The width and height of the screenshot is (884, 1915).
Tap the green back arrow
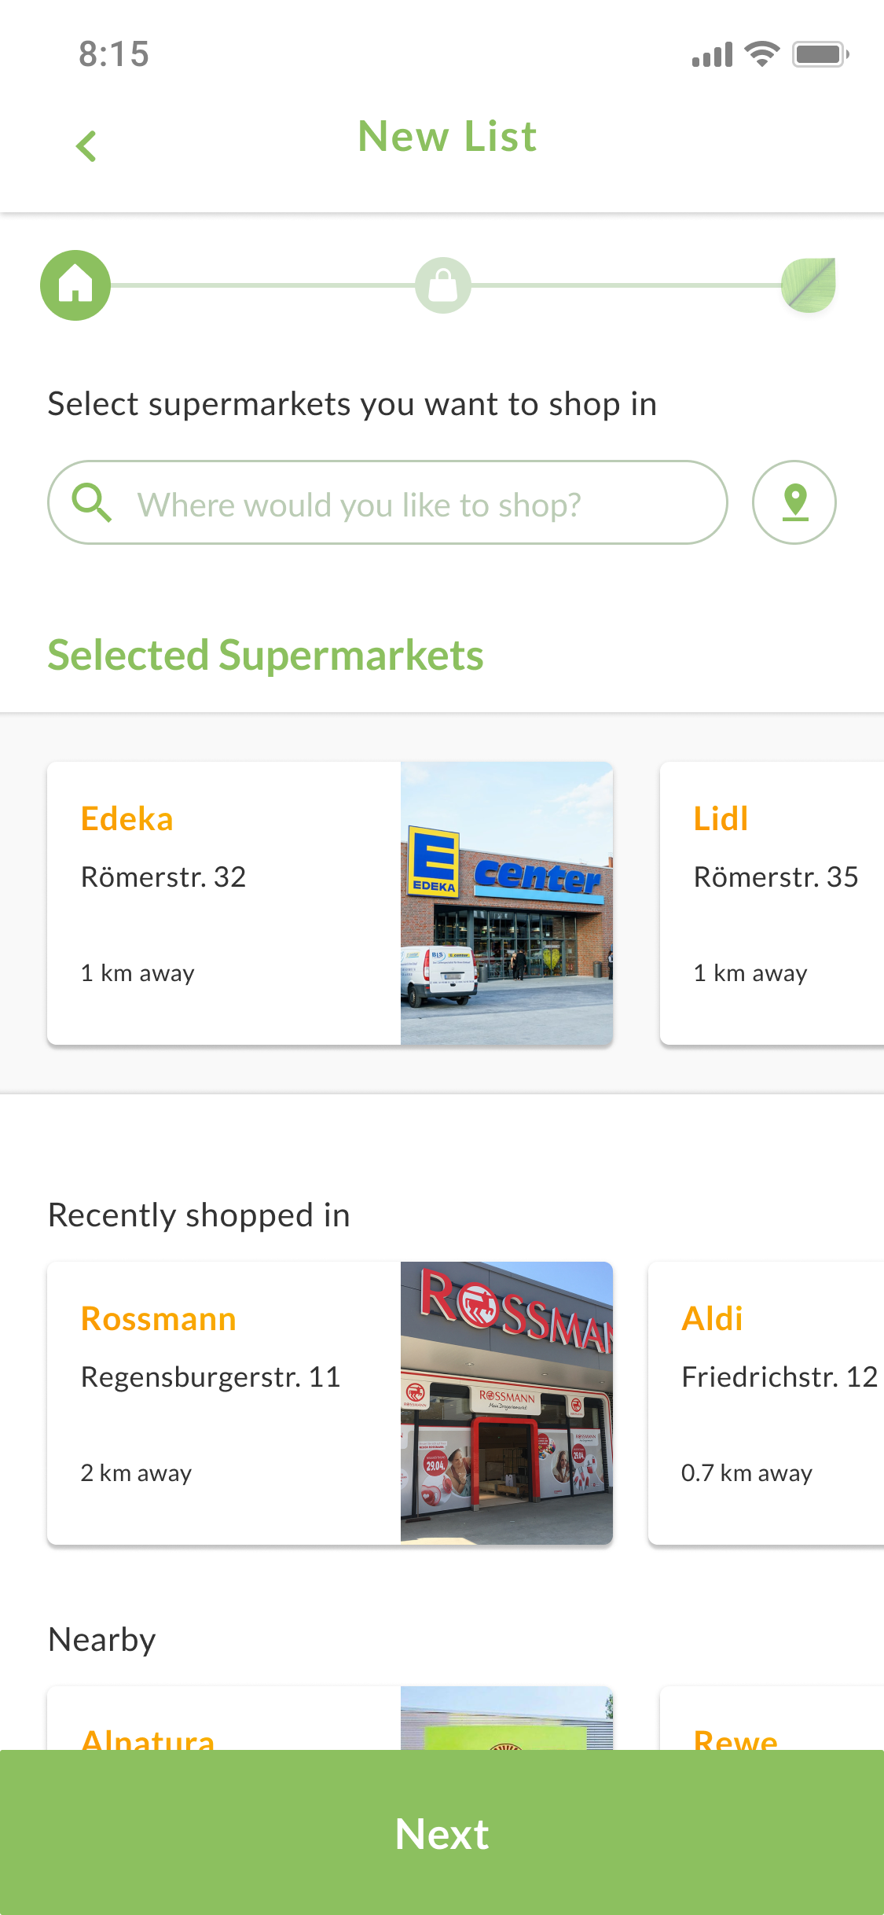coord(86,146)
